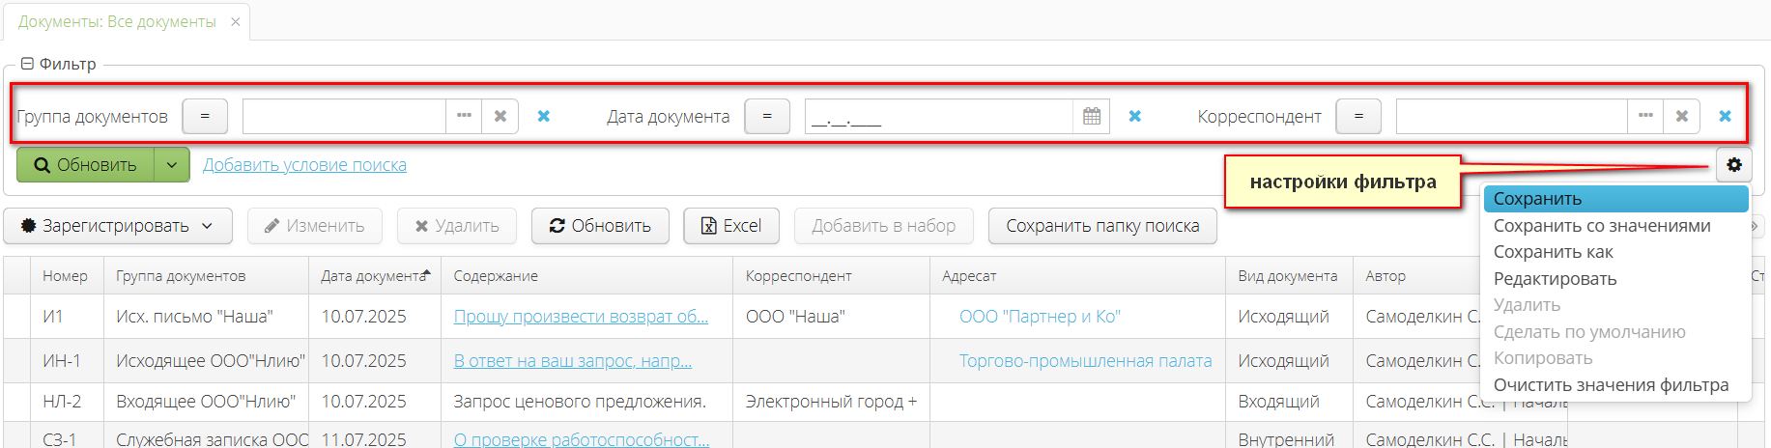1771x448 pixels.
Task: Clear Корреспондент field value
Action: point(1682,117)
